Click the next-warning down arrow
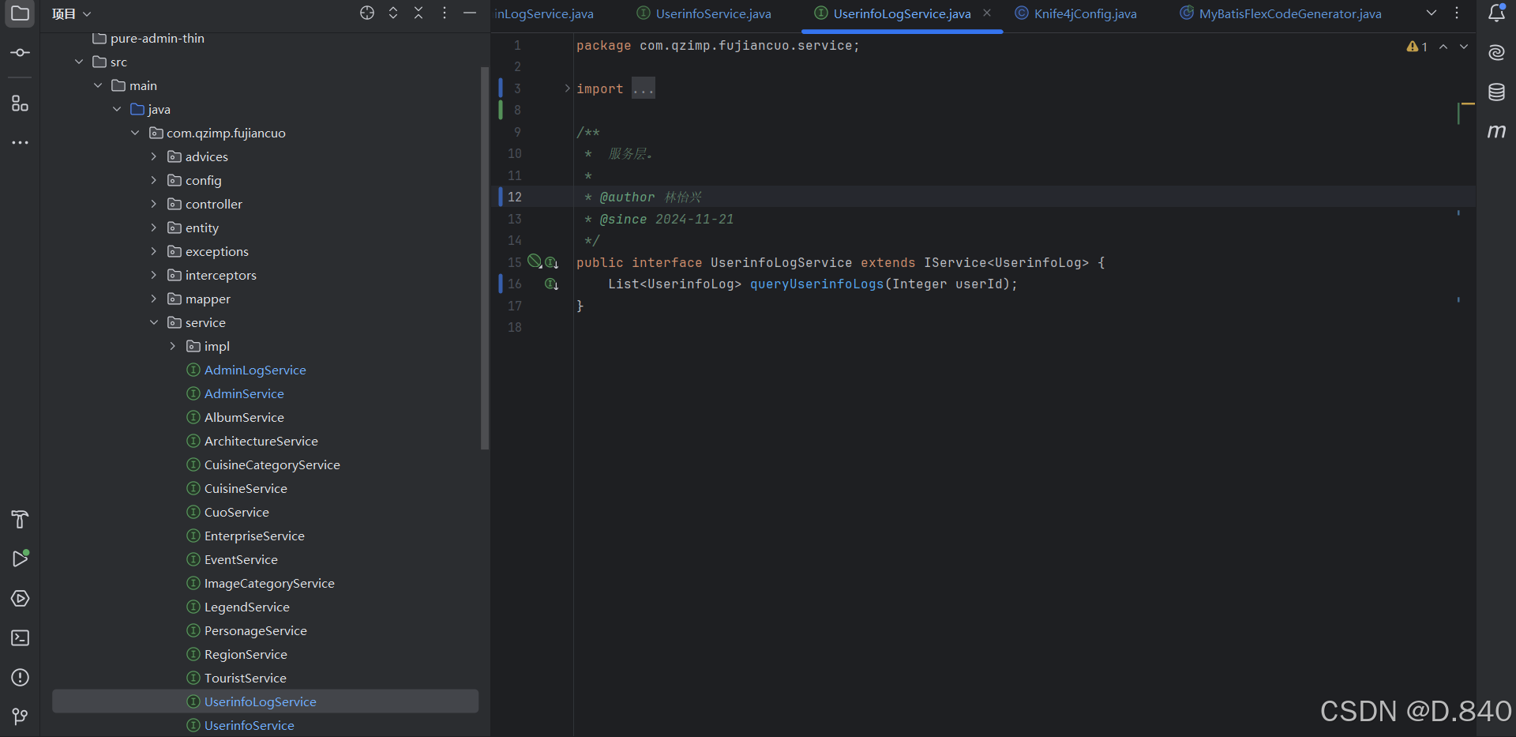 click(1465, 47)
